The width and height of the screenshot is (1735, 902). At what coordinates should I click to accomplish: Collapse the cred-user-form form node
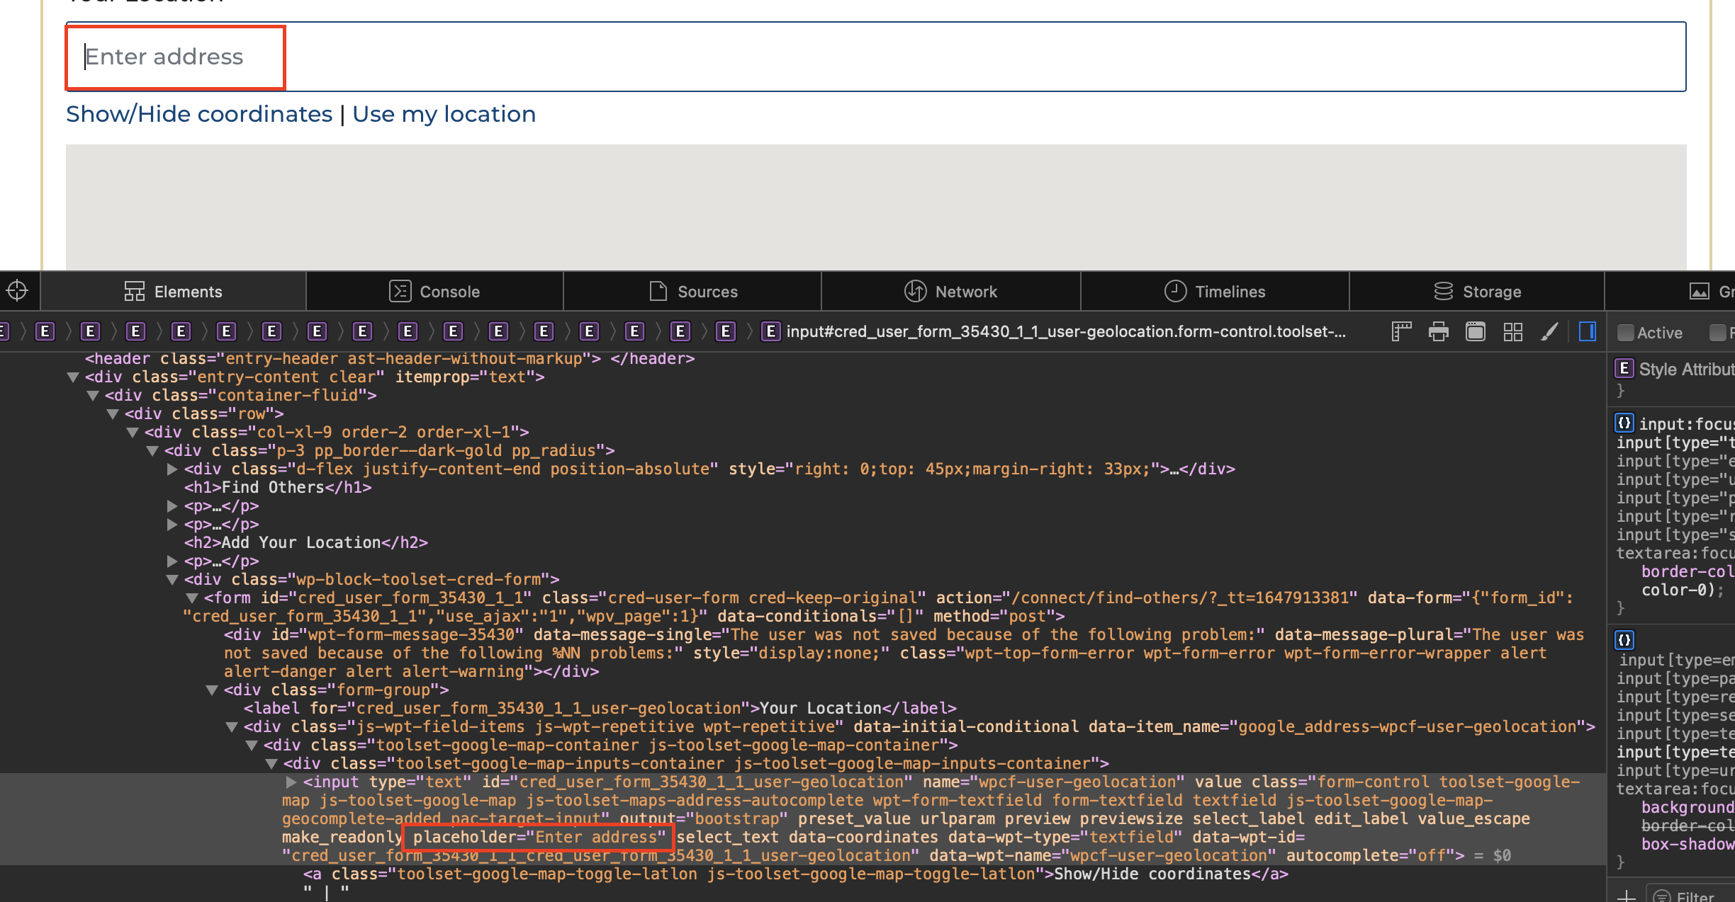point(191,598)
